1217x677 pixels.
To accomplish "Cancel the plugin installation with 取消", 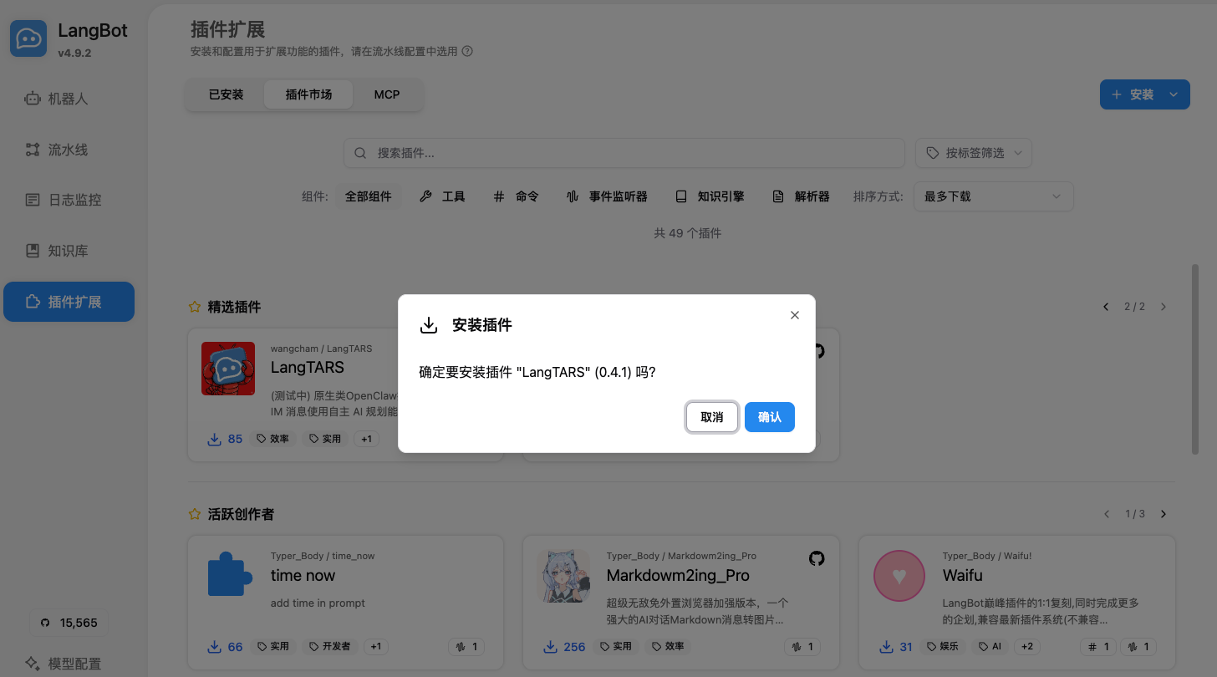I will click(711, 416).
